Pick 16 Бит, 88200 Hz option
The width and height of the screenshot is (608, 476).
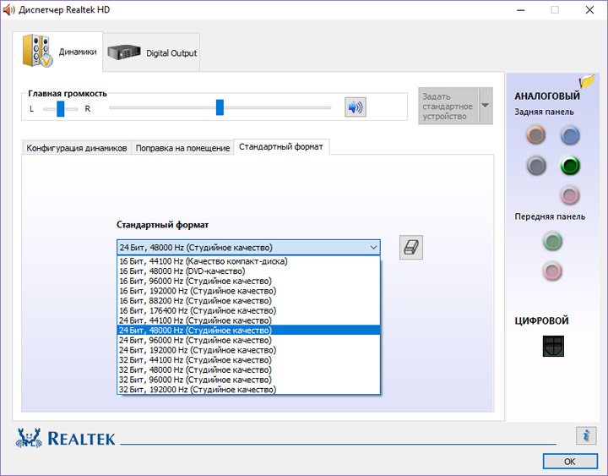pyautogui.click(x=248, y=301)
